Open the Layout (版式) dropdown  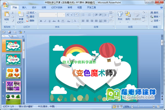pos(31,13)
